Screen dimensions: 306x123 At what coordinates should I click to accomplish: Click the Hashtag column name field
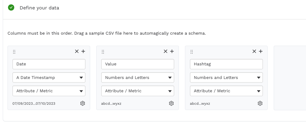pos(226,64)
